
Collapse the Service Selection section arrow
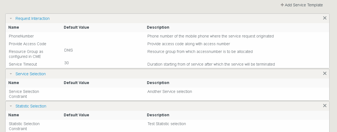coord(11,74)
